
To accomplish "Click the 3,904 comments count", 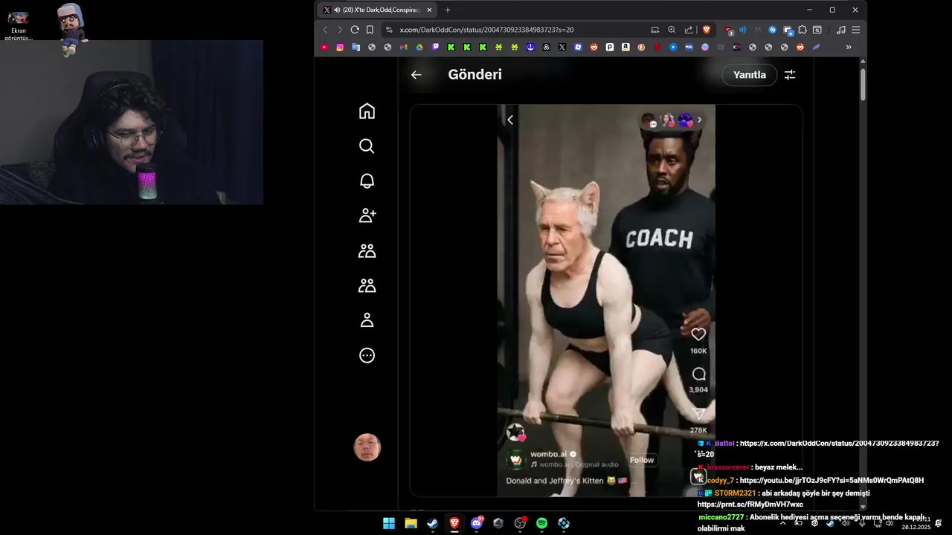I will pyautogui.click(x=698, y=389).
